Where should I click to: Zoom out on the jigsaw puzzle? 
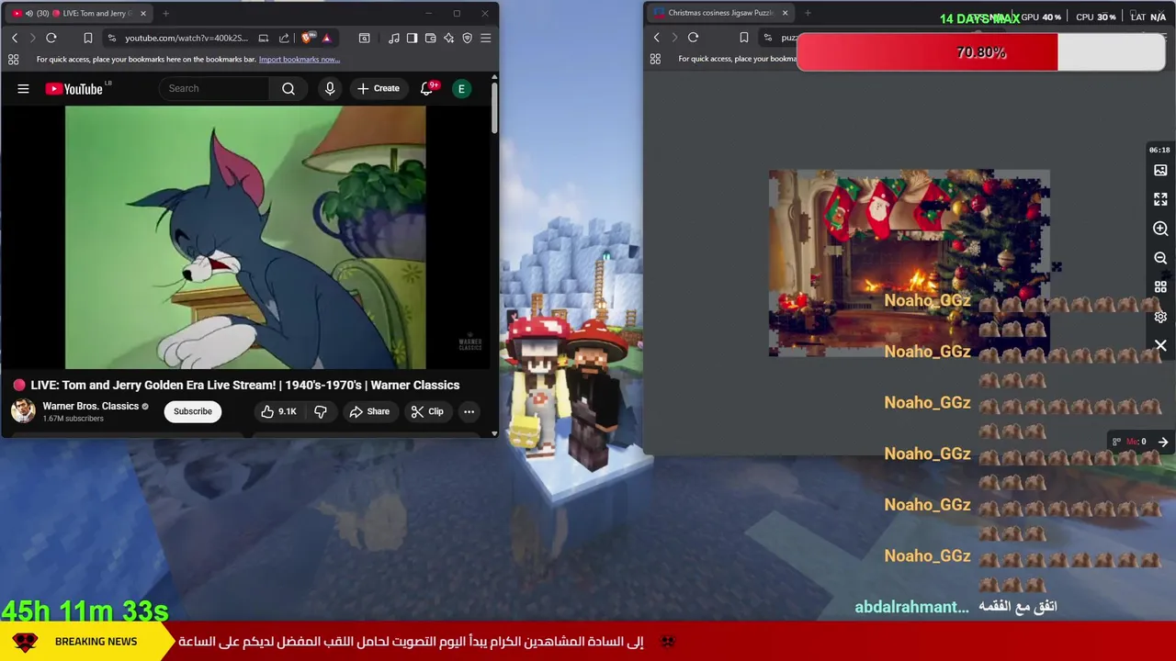[1160, 258]
